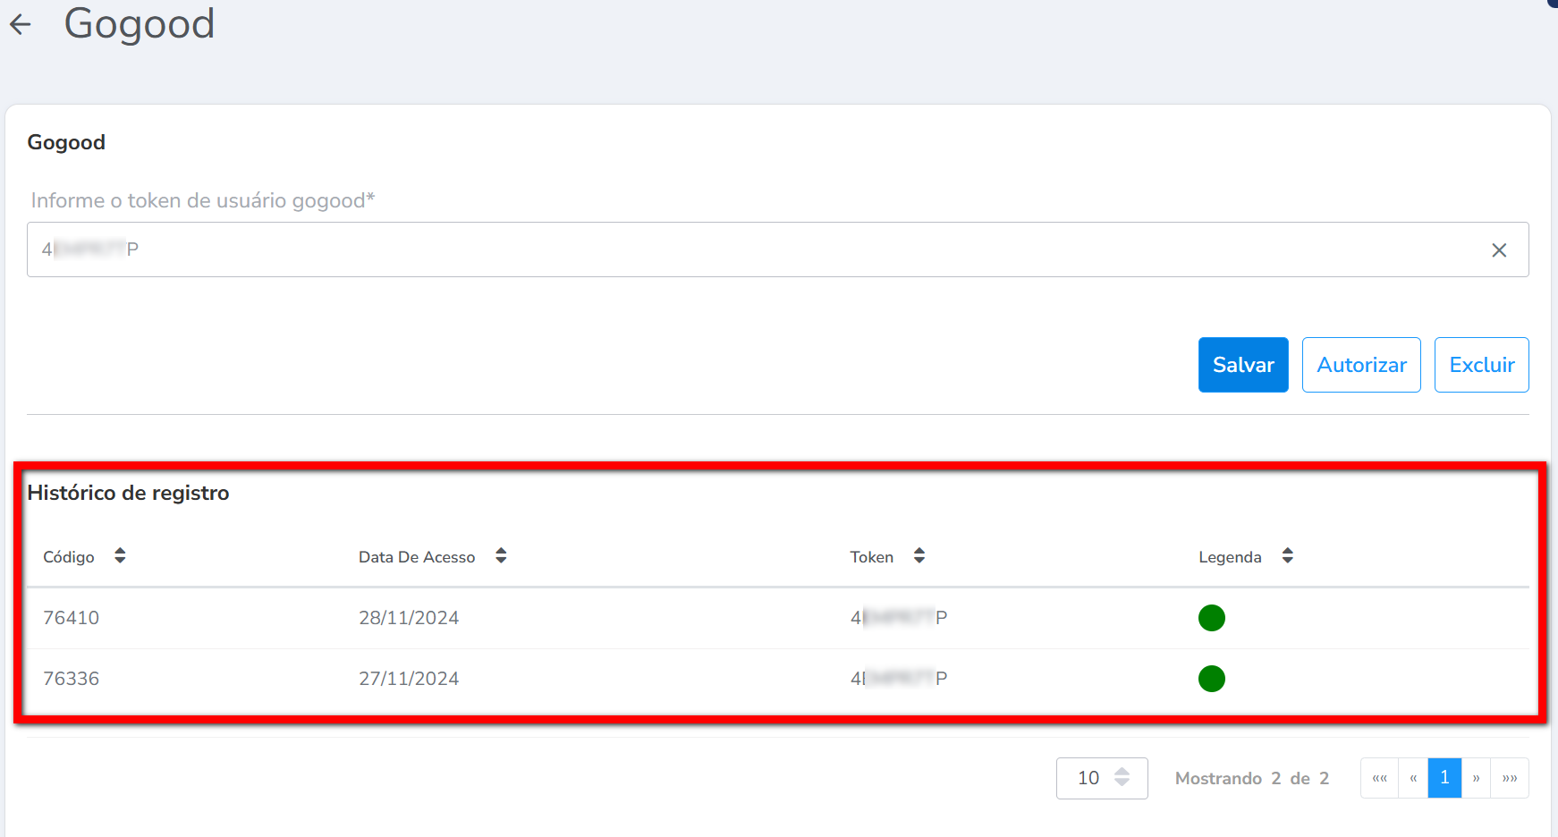Sort table by Token column
The image size is (1558, 837).
[x=919, y=556]
